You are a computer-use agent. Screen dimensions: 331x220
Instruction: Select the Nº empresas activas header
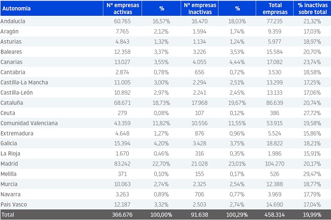coord(123,9)
